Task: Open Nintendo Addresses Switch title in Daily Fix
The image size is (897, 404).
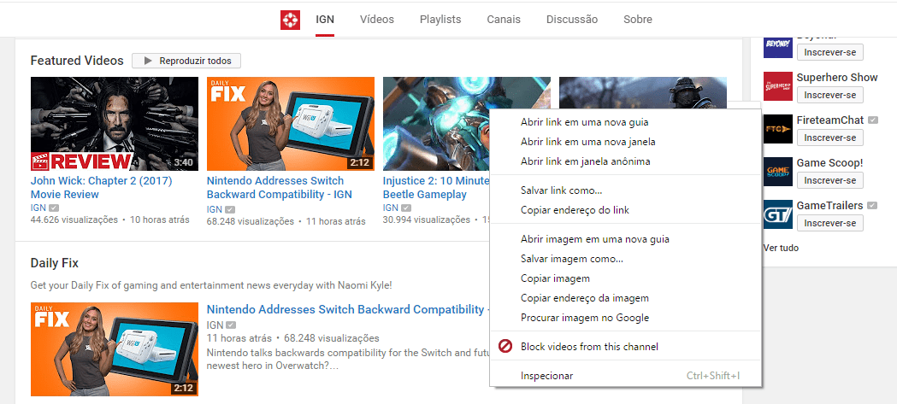Action: coord(347,310)
